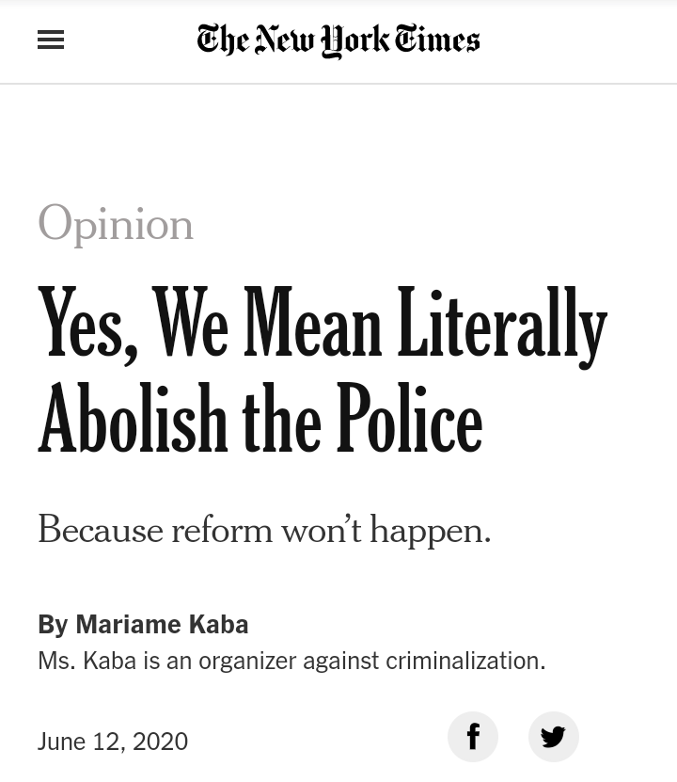Open the hamburger navigation menu

(x=51, y=40)
